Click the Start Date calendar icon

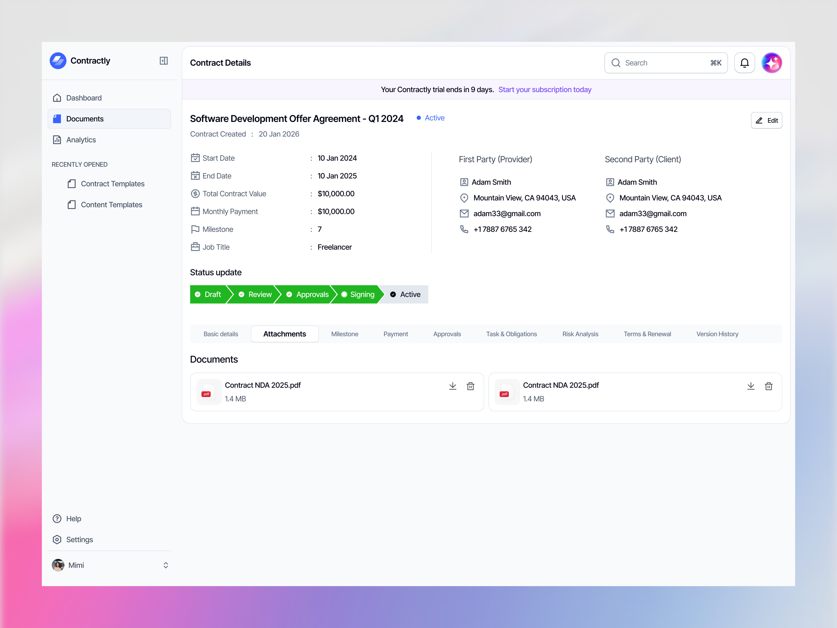pos(195,158)
